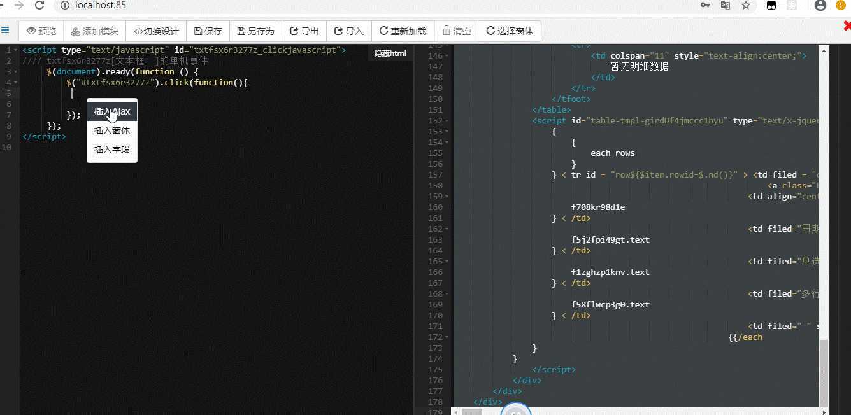The height and width of the screenshot is (415, 851).
Task: Go forward with the browser arrow
Action: [x=19, y=6]
